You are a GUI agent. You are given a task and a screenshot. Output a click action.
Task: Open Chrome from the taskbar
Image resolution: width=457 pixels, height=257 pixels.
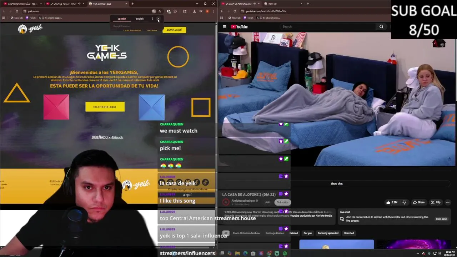coord(269,253)
